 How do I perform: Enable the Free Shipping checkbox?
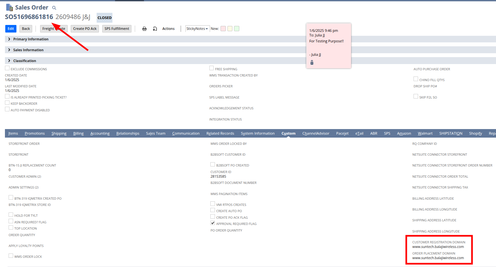(x=212, y=68)
